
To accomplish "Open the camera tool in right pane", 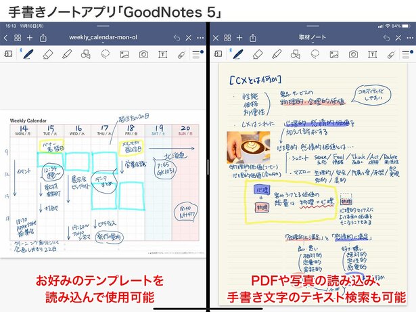I will 353,54.
